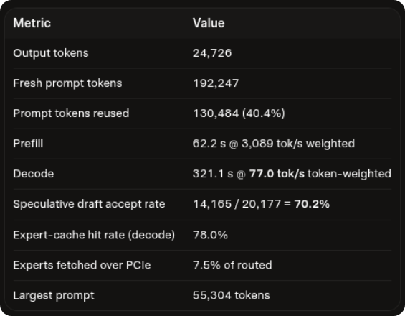Click the 24,726 output tokens value
This screenshot has width=405, height=316.
[x=212, y=53]
